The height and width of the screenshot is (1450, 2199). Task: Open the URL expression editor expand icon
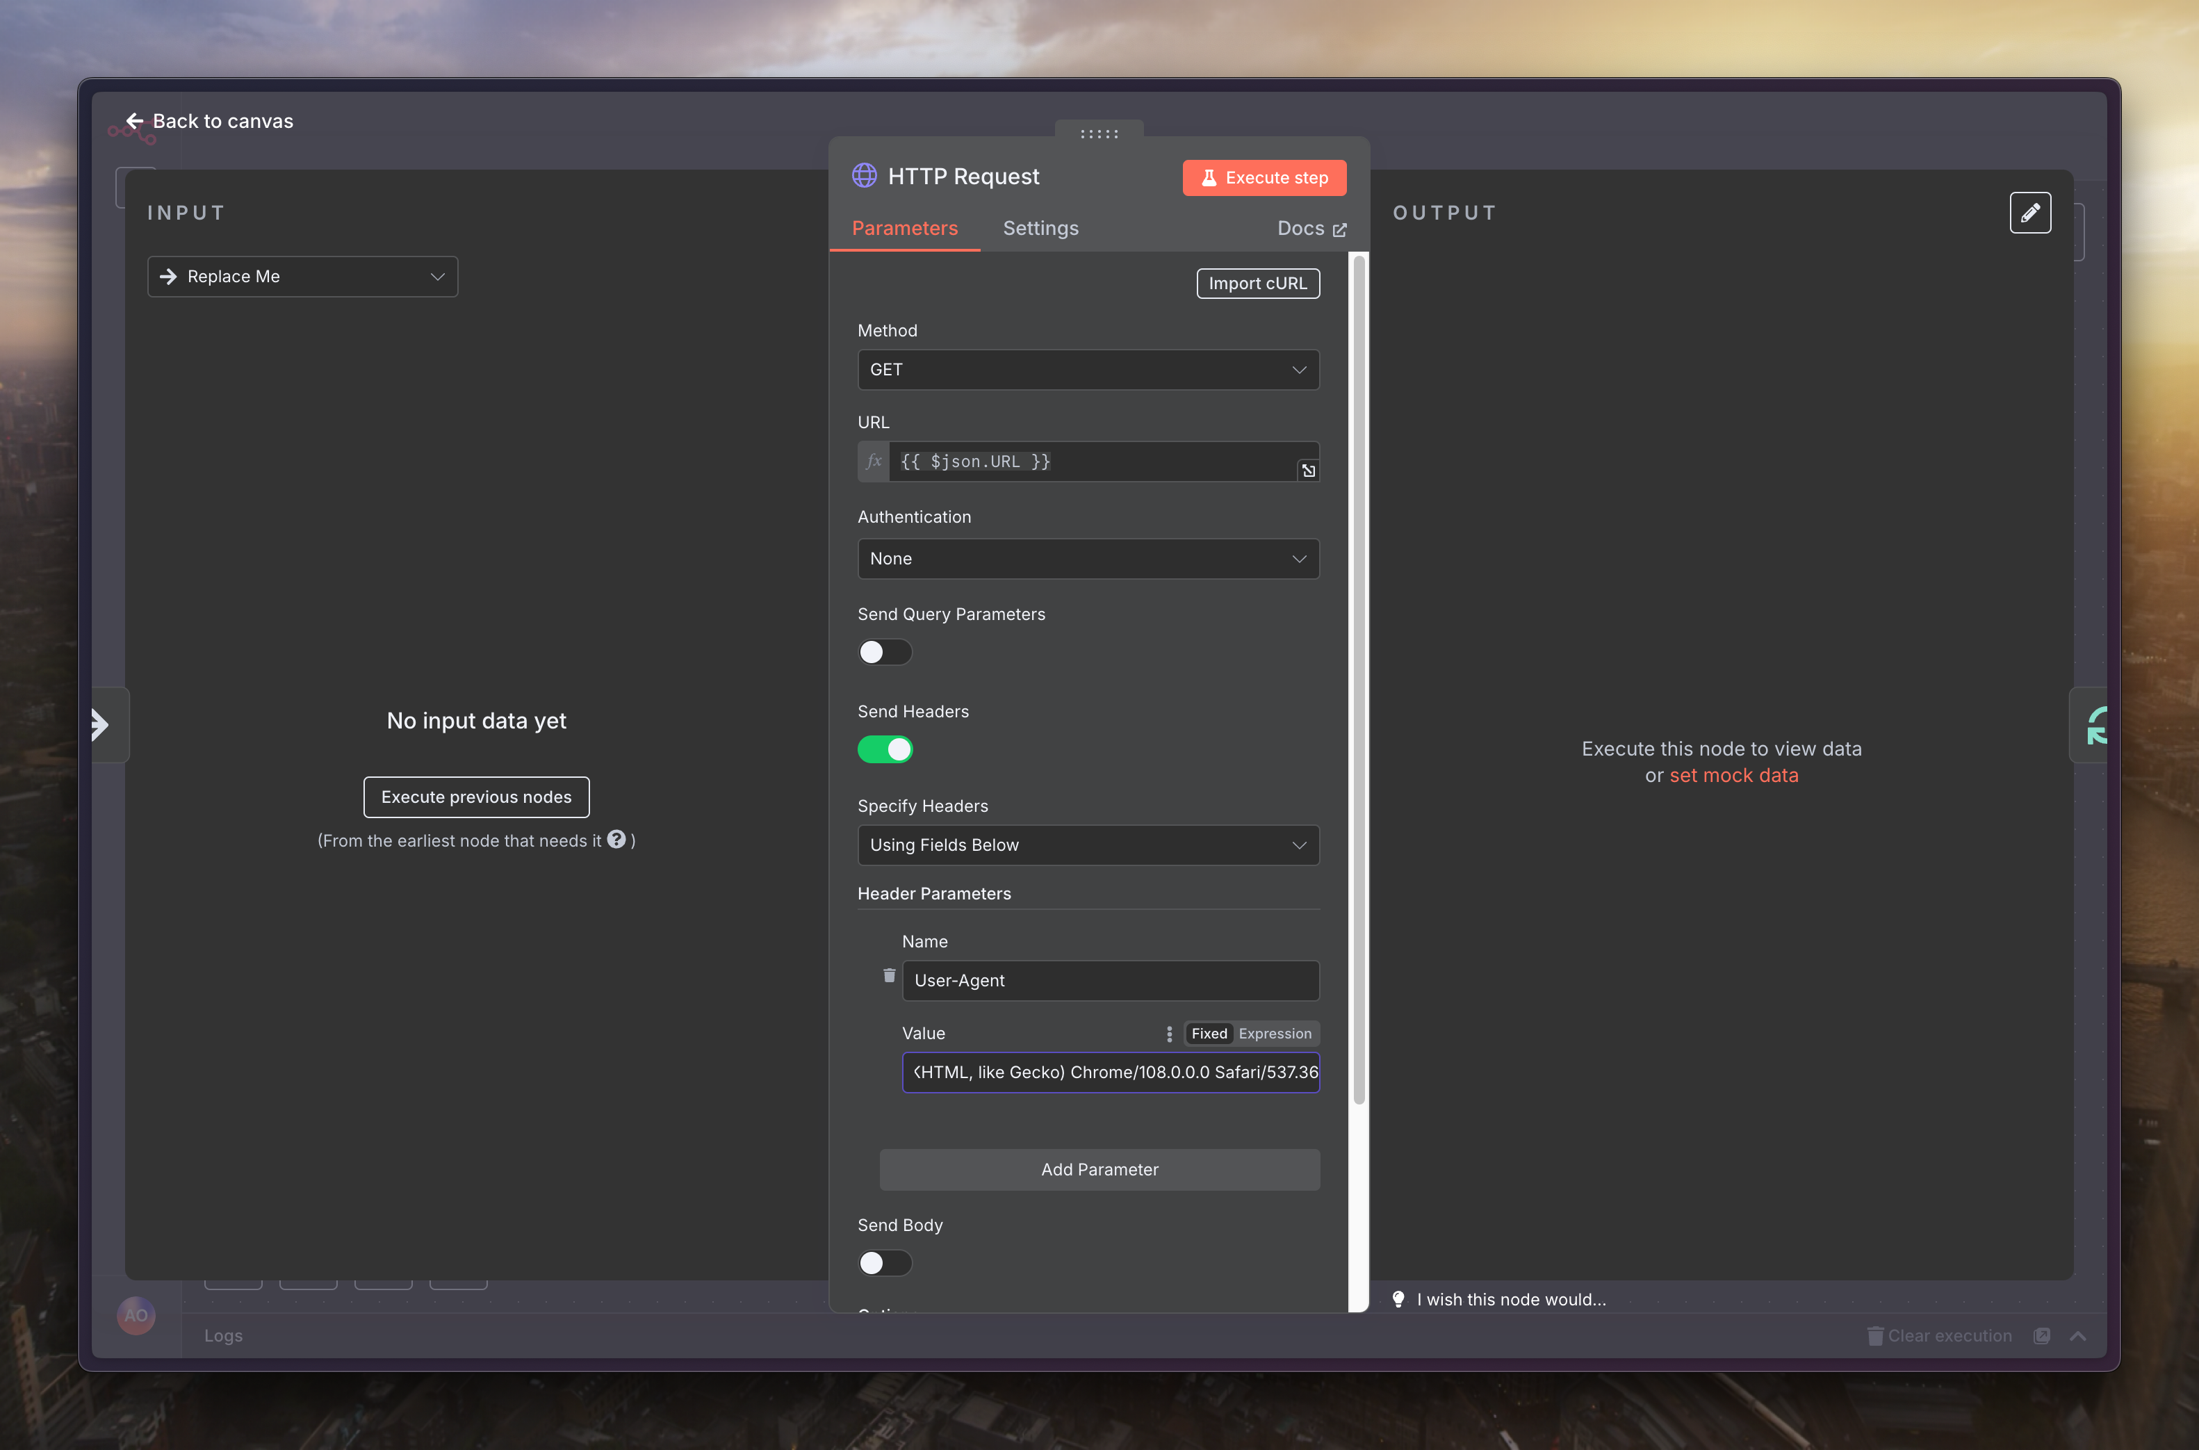point(1307,471)
